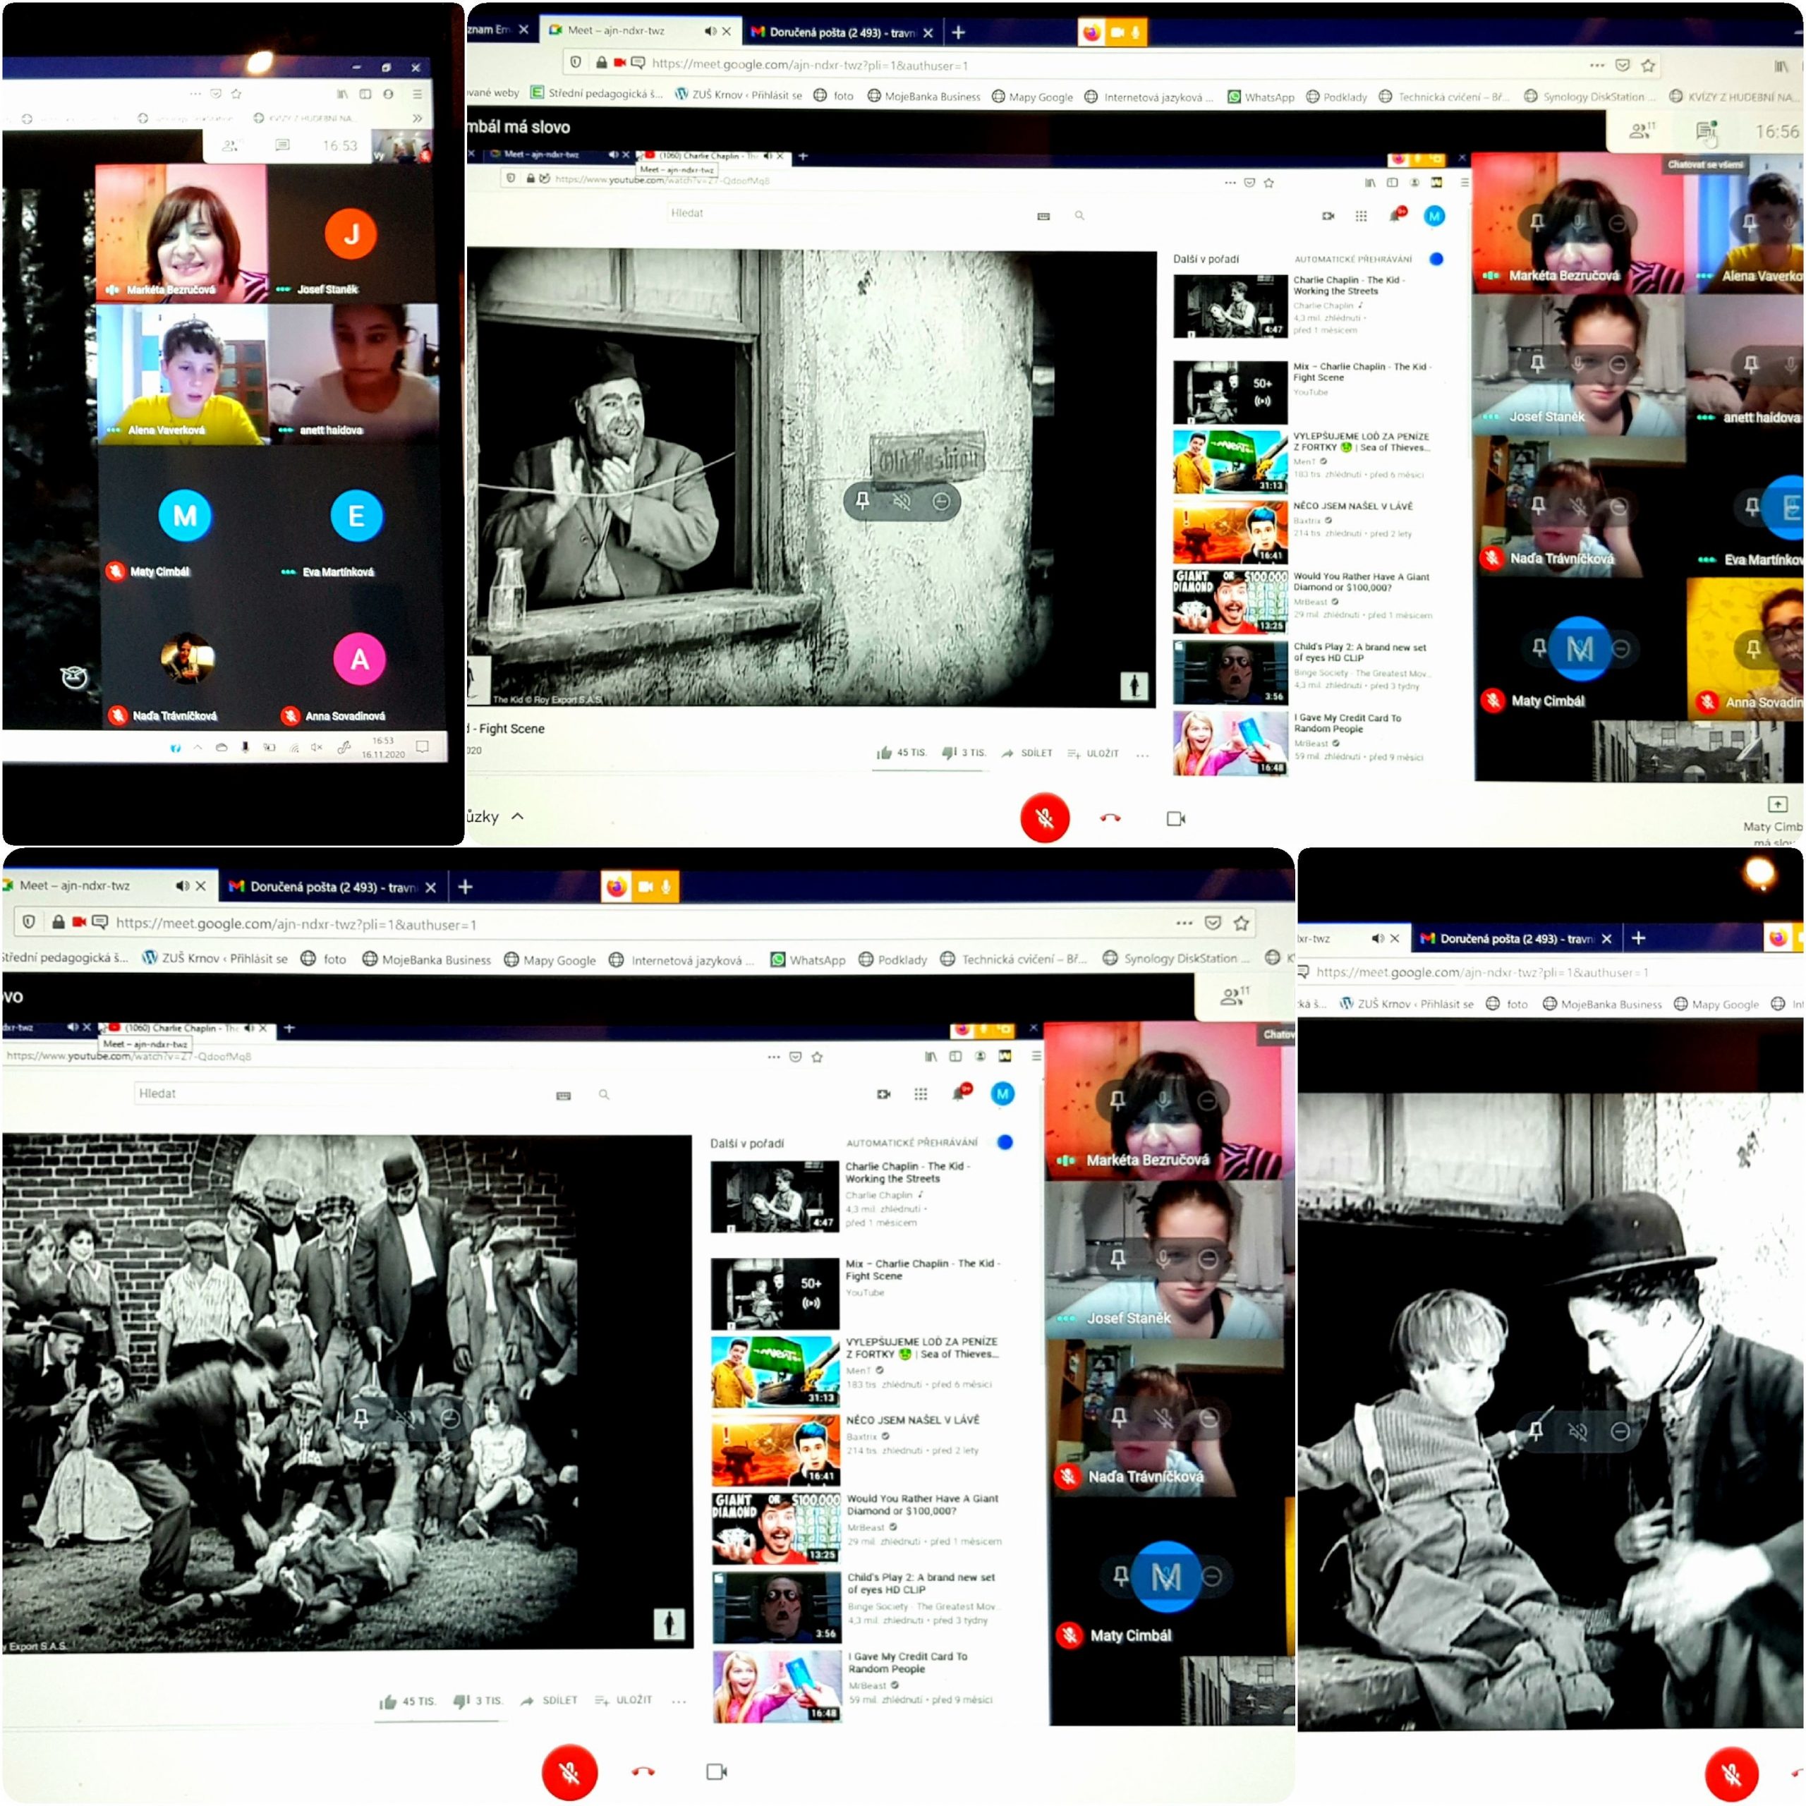The width and height of the screenshot is (1806, 1806).
Task: Click YouTube SDÍLET button in bottom-left photo
Action: click(x=549, y=1700)
